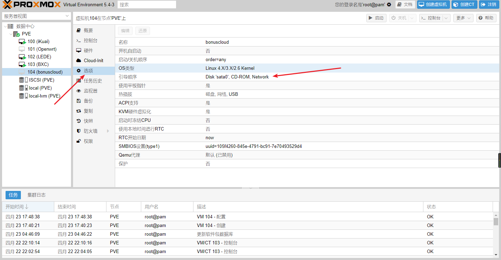The image size is (501, 260).
Task: Open the 关机 shutdown dropdown arrow
Action: point(412,18)
